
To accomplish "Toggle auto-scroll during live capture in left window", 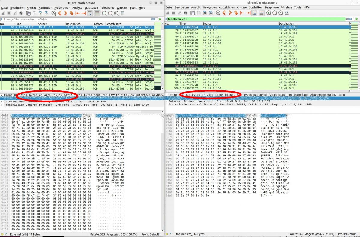I will tap(90, 13).
